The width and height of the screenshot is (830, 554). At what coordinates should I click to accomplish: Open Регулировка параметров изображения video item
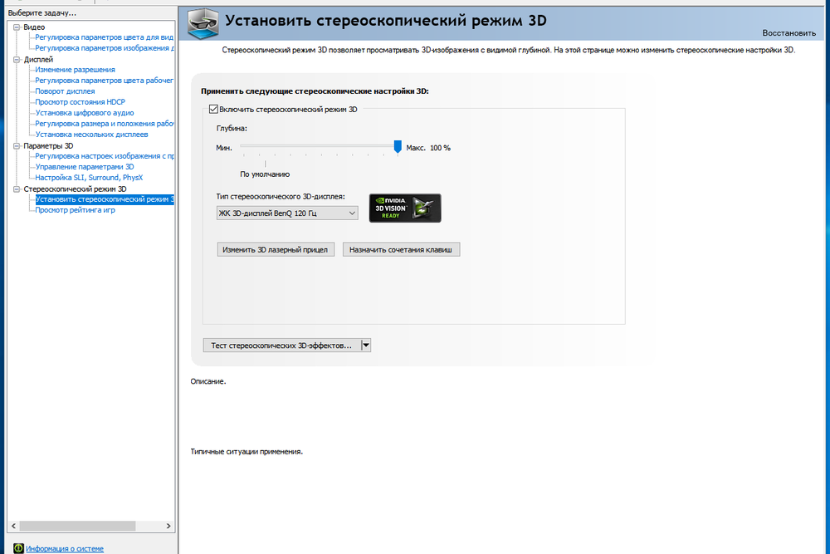click(105, 47)
